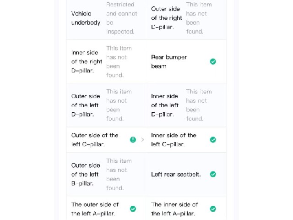Viewport: 293px width, 220px height.
Task: Expand the chevron next to Outer left C-pillar
Action: coord(142,139)
